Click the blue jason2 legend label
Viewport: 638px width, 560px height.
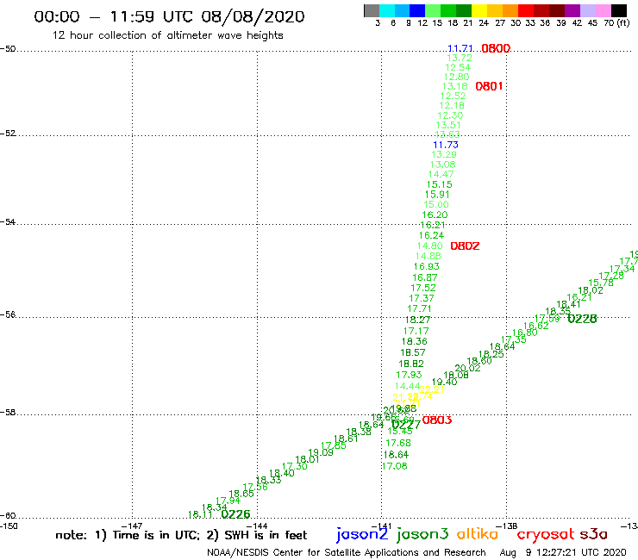(362, 534)
